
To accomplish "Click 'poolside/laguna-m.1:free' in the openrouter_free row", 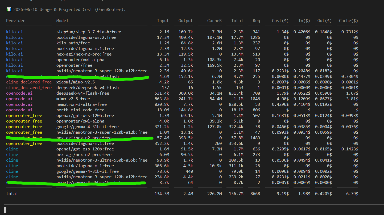I will point(85,144).
